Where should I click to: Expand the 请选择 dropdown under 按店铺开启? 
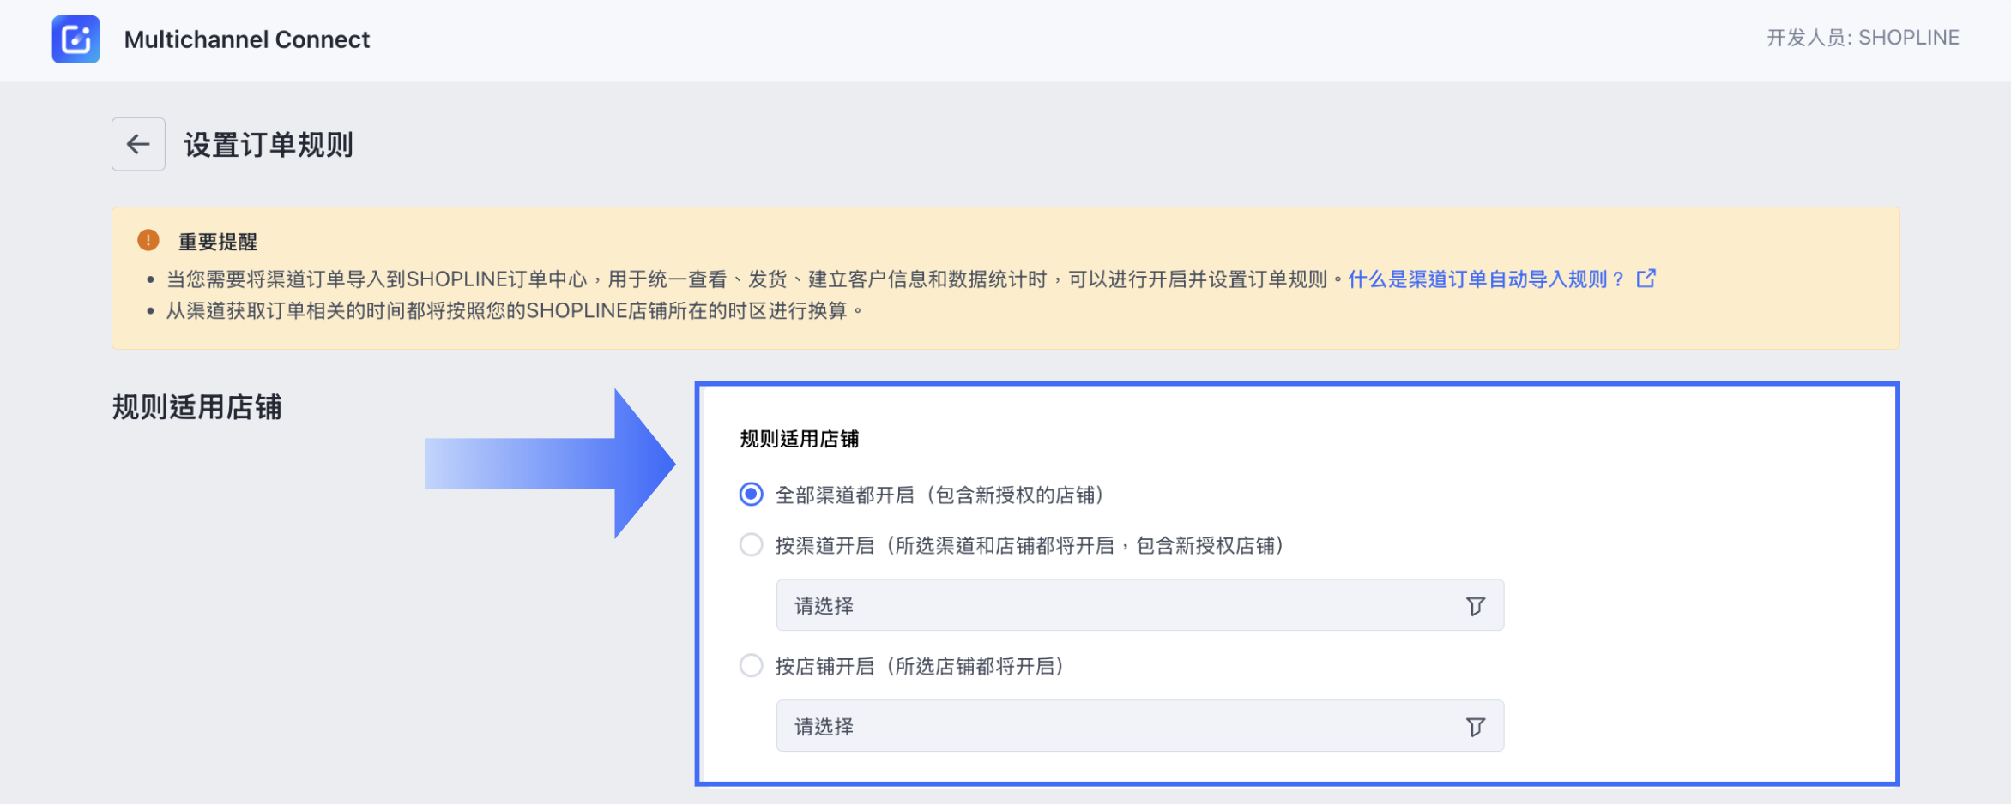1115,727
